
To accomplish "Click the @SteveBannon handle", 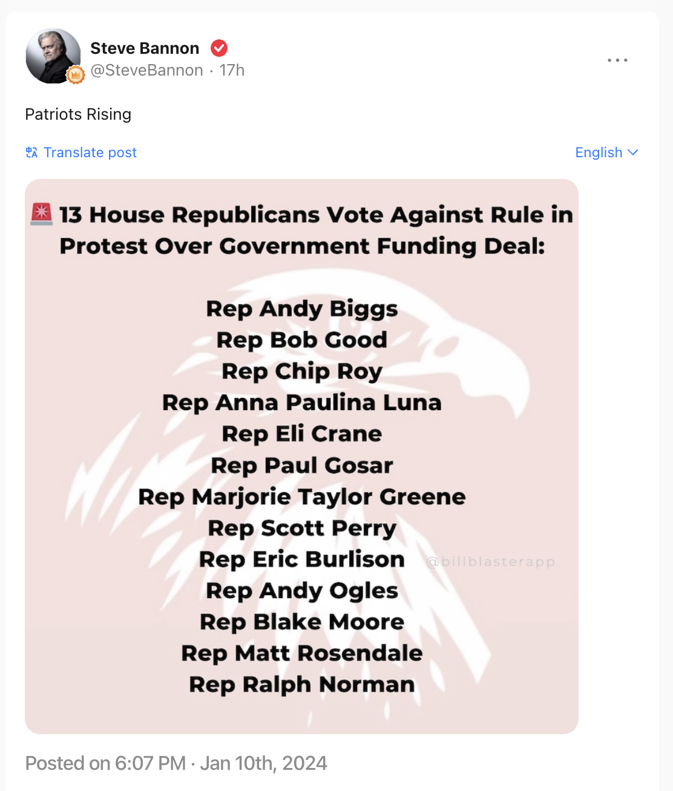I will (x=146, y=70).
